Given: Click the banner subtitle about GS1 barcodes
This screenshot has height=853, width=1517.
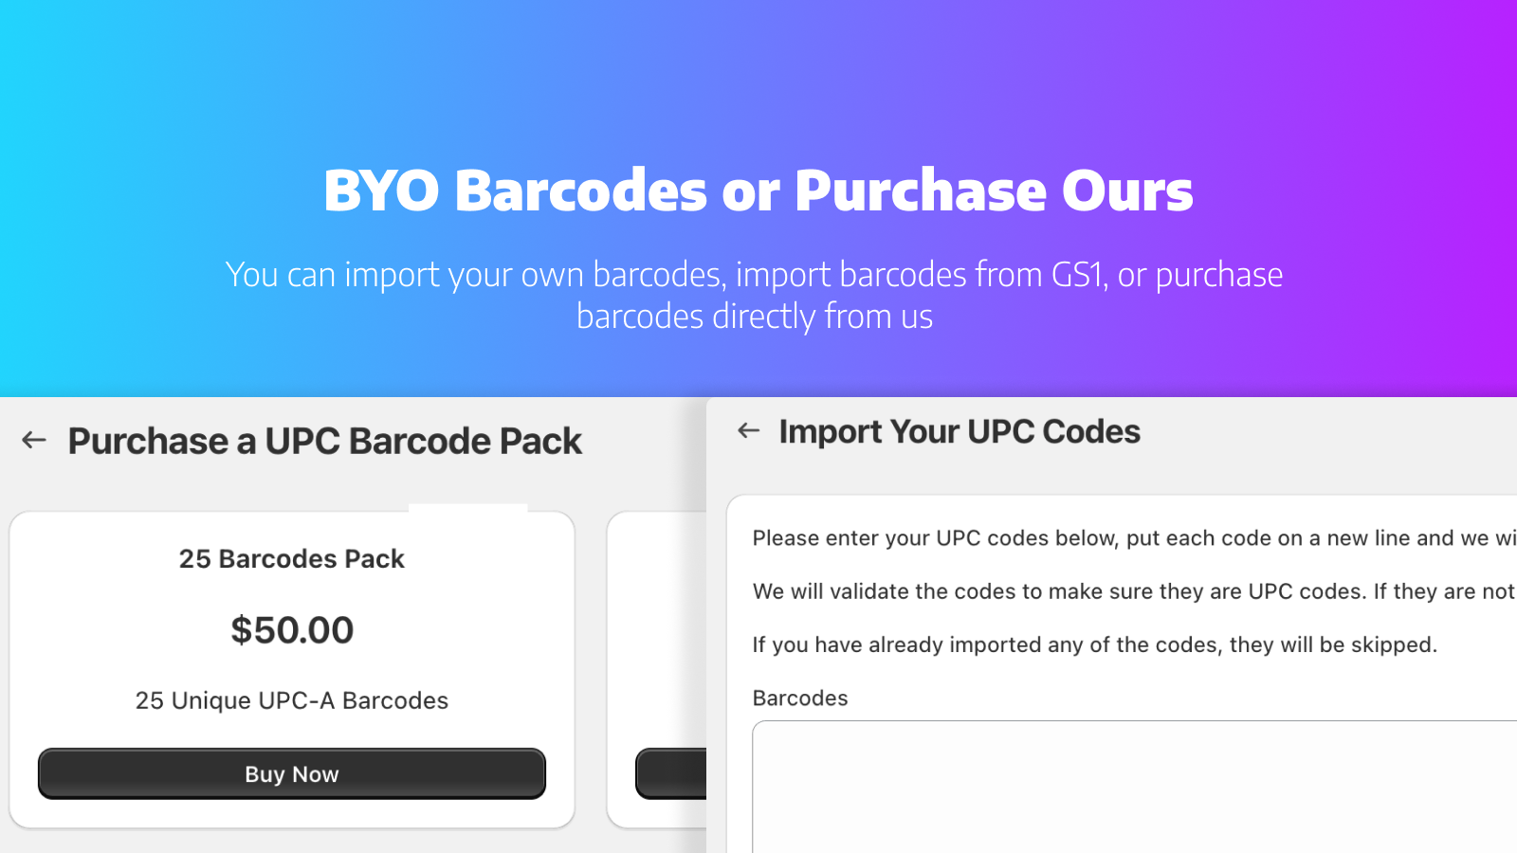Looking at the screenshot, I should pyautogui.click(x=755, y=295).
